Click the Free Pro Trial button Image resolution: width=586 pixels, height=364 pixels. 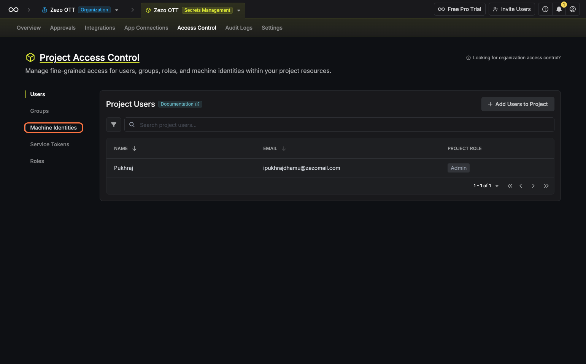(459, 9)
